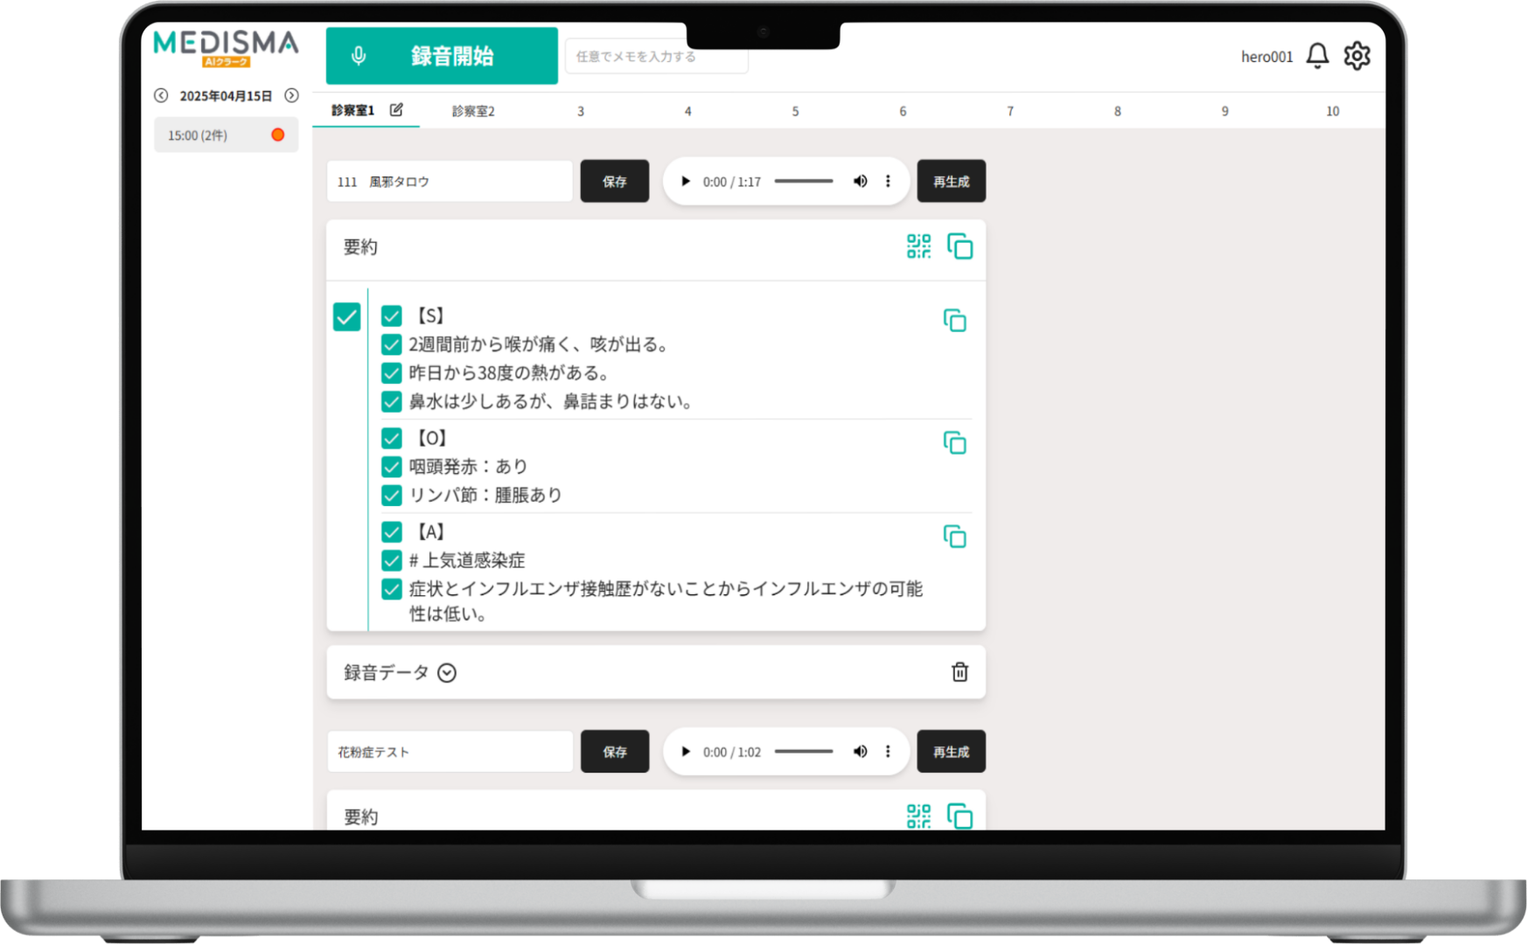This screenshot has width=1528, height=944.
Task: Edit the 診察室1 room name
Action: pyautogui.click(x=398, y=110)
